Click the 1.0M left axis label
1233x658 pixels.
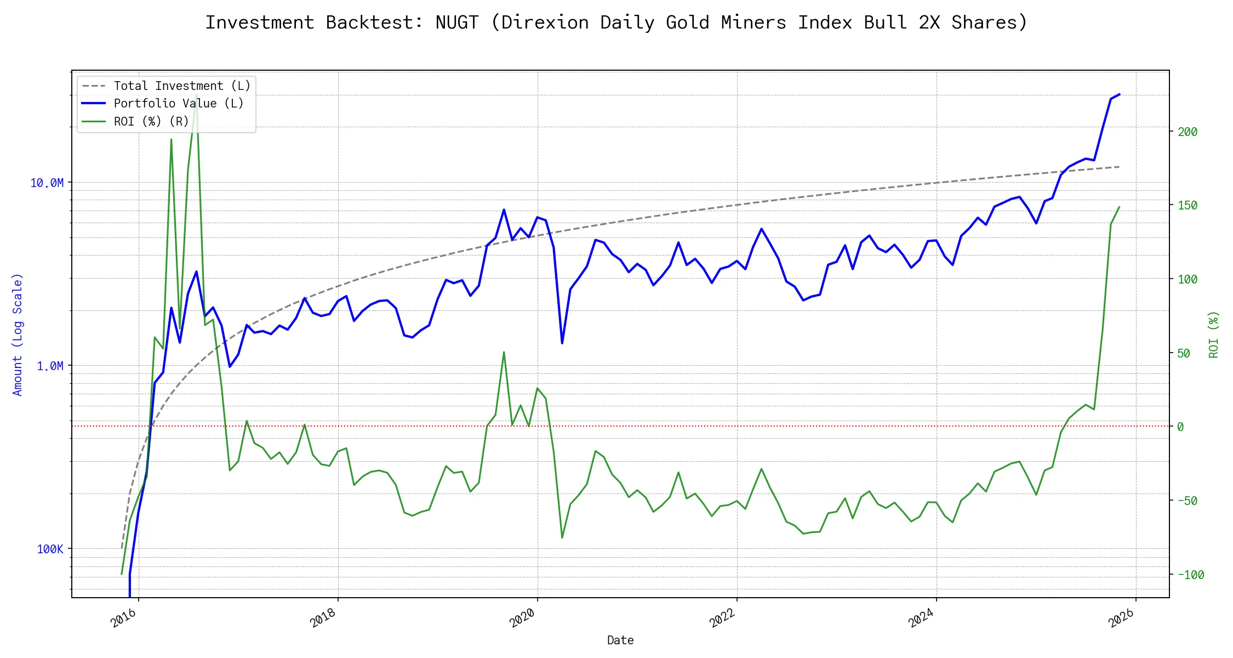point(50,366)
